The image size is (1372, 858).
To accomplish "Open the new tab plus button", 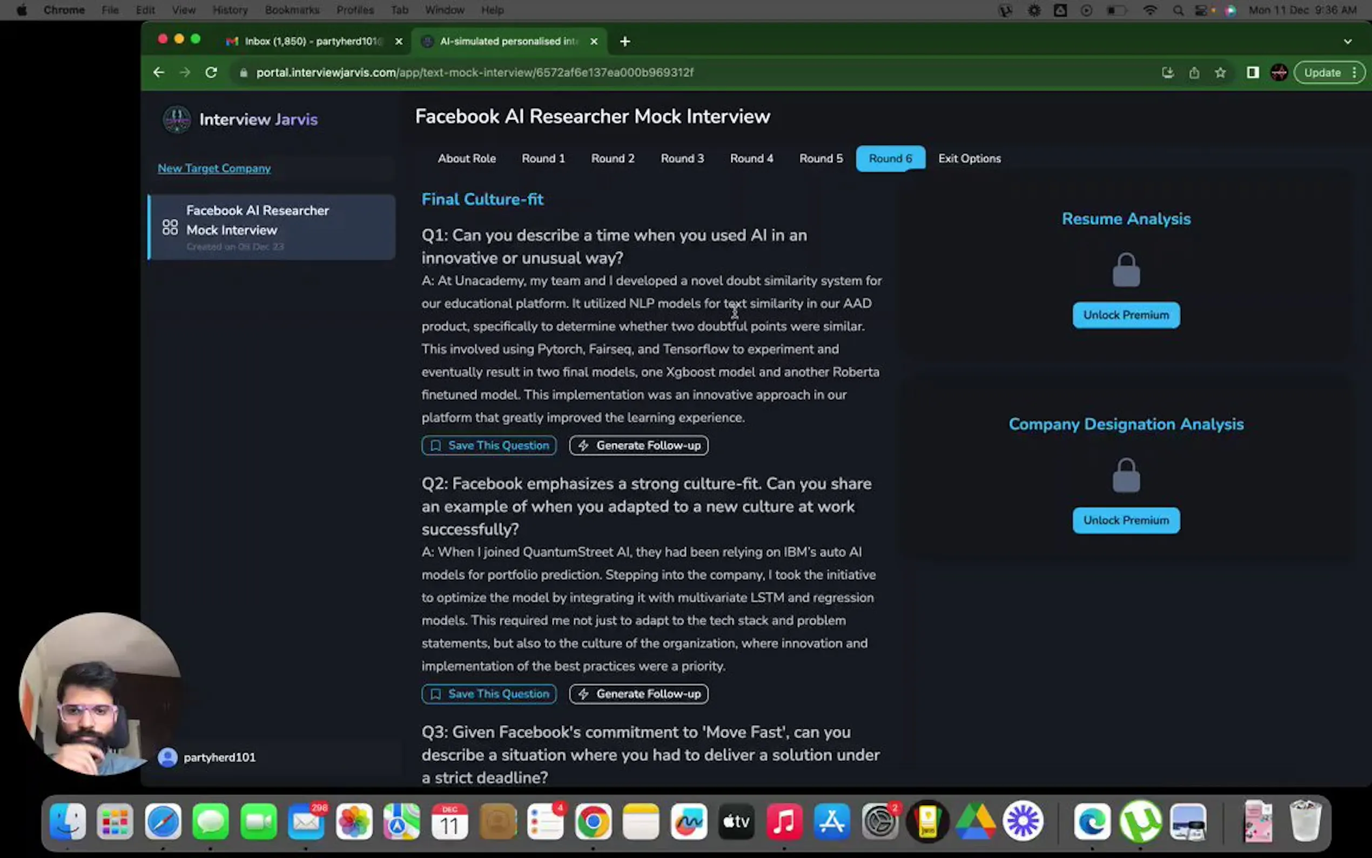I will (x=624, y=42).
